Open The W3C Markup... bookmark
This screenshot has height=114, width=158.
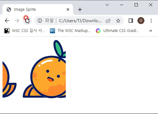(x=70, y=31)
